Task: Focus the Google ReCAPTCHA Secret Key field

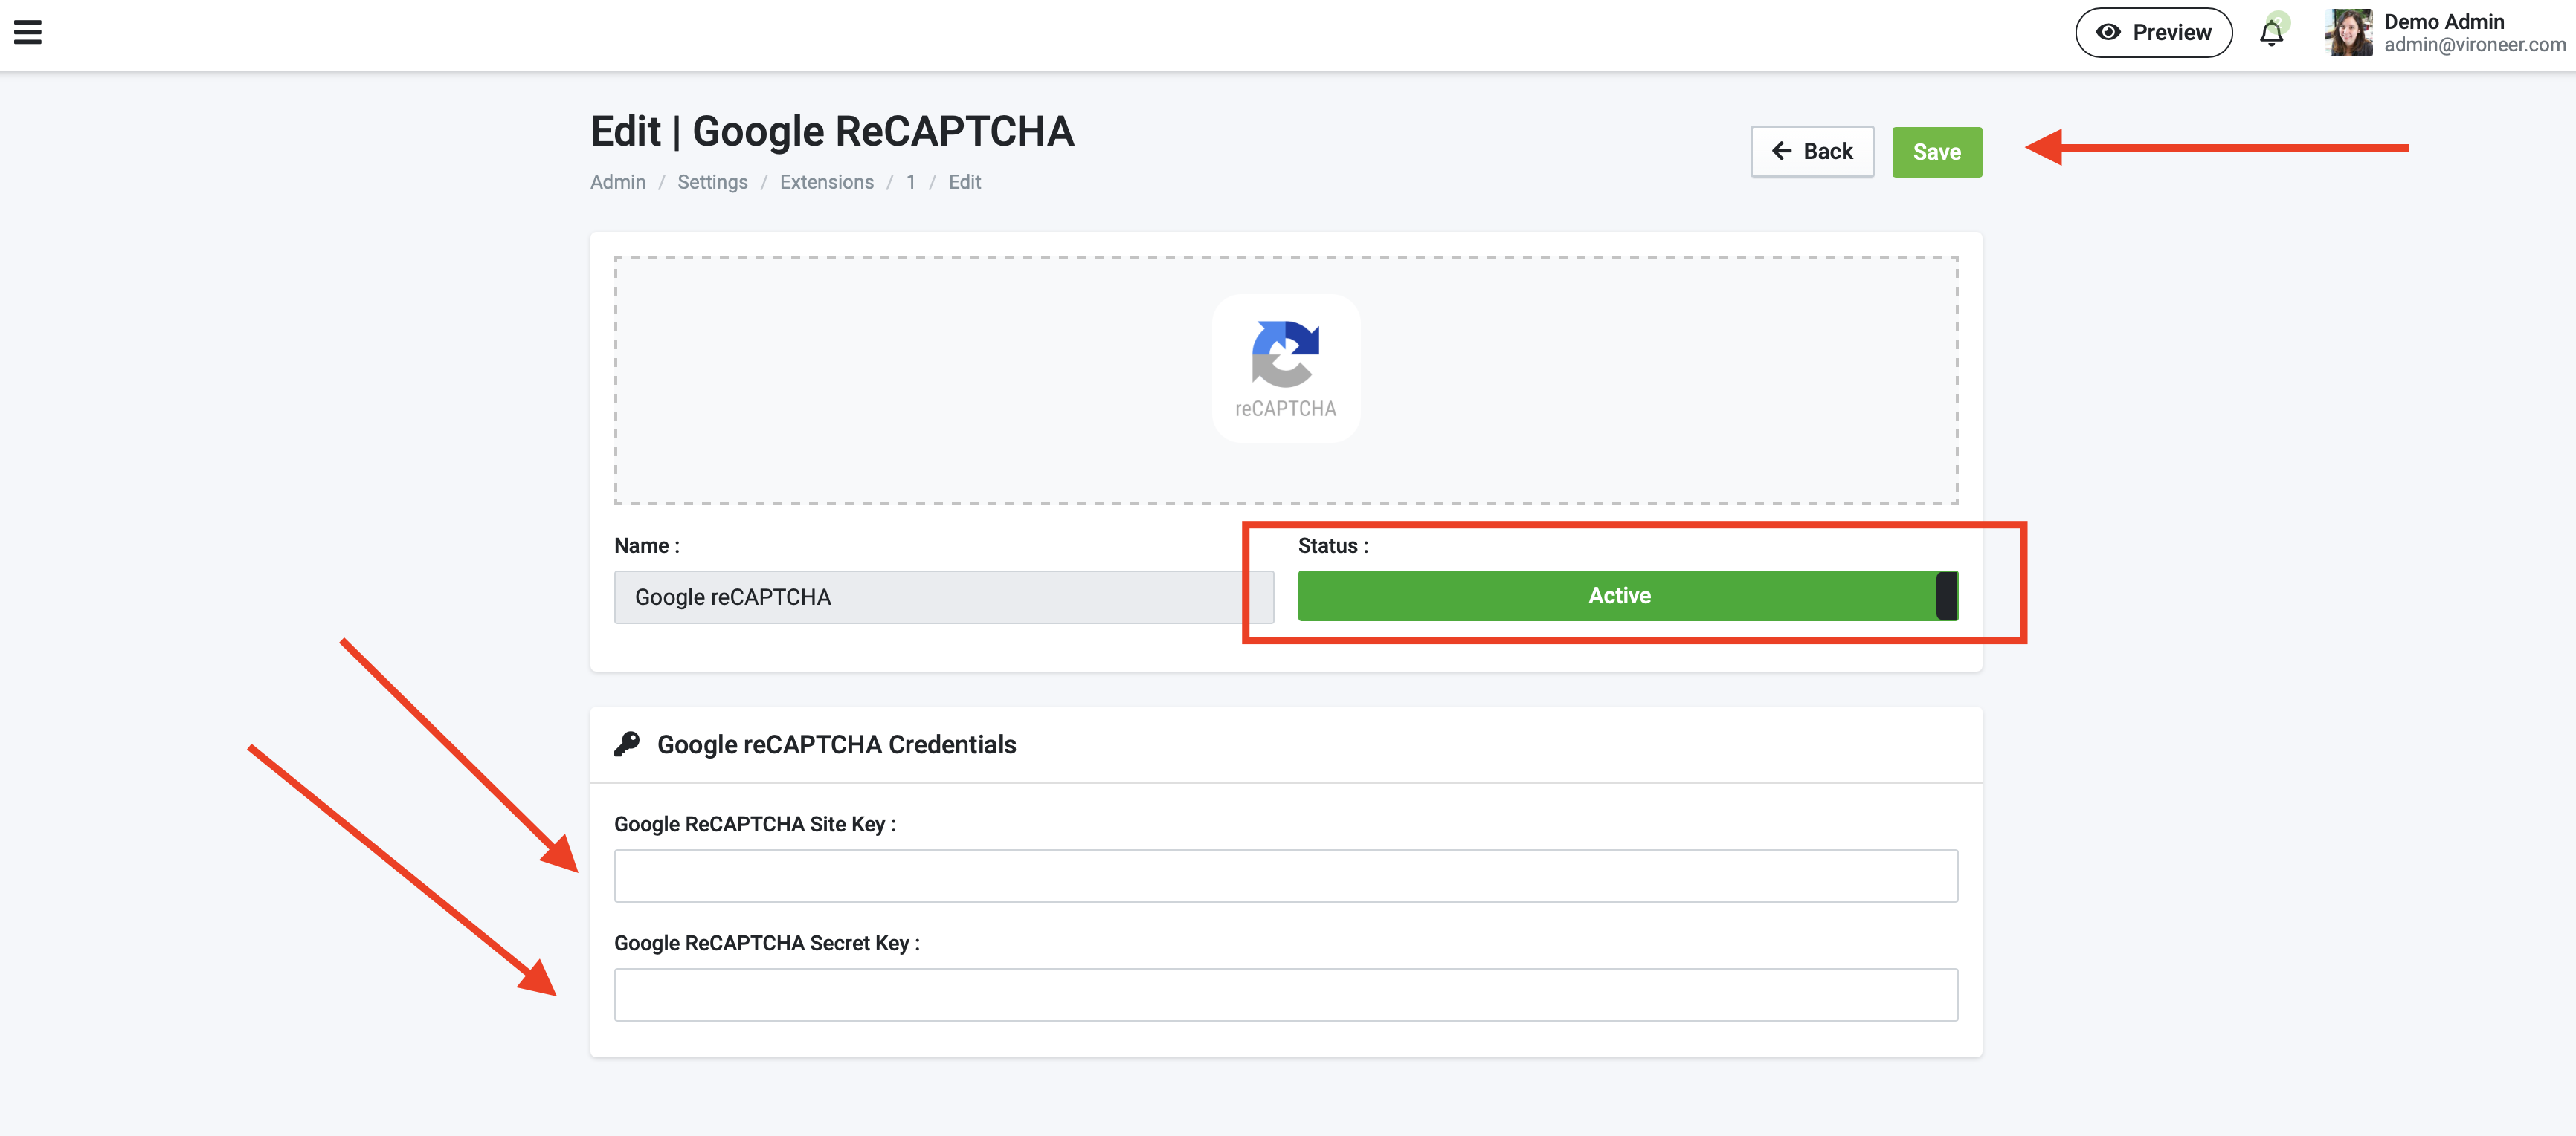Action: click(1285, 994)
